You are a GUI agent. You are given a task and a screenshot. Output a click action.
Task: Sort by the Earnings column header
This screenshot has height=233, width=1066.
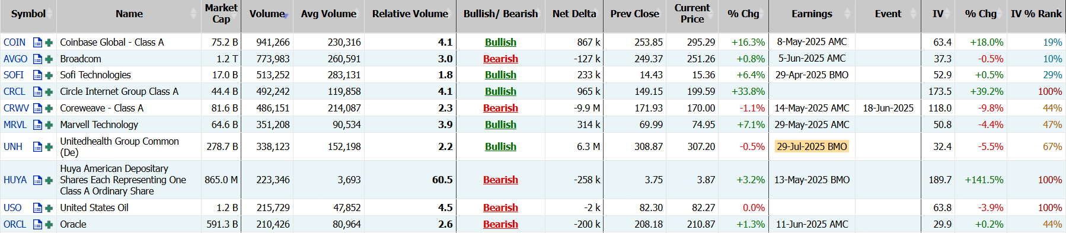(812, 14)
